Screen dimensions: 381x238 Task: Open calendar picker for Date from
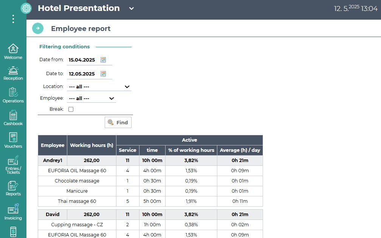[x=103, y=60]
